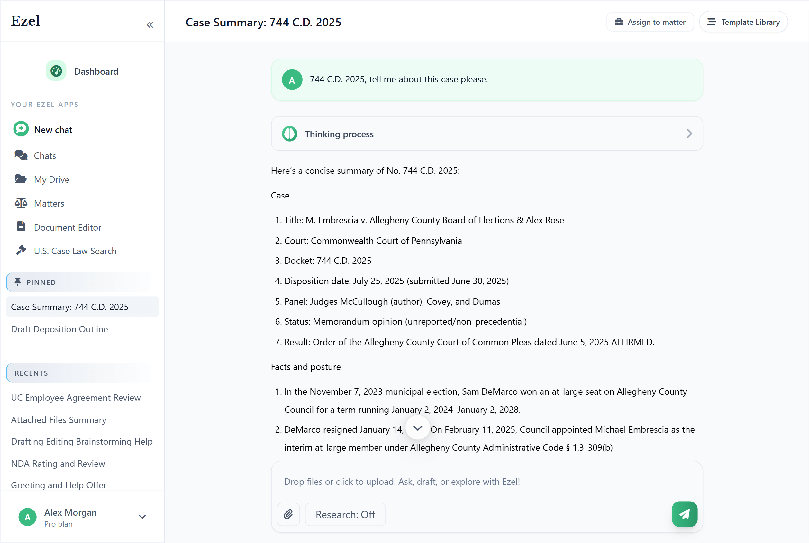Start a New chat
809x543 pixels.
click(x=53, y=129)
